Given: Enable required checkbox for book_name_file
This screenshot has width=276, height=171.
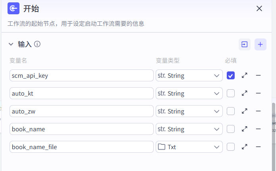Looking at the screenshot, I should [x=231, y=147].
